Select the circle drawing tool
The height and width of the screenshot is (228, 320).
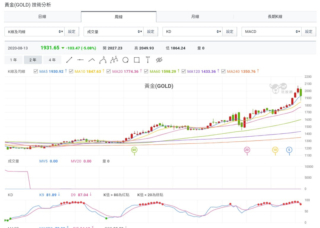[x=125, y=60]
